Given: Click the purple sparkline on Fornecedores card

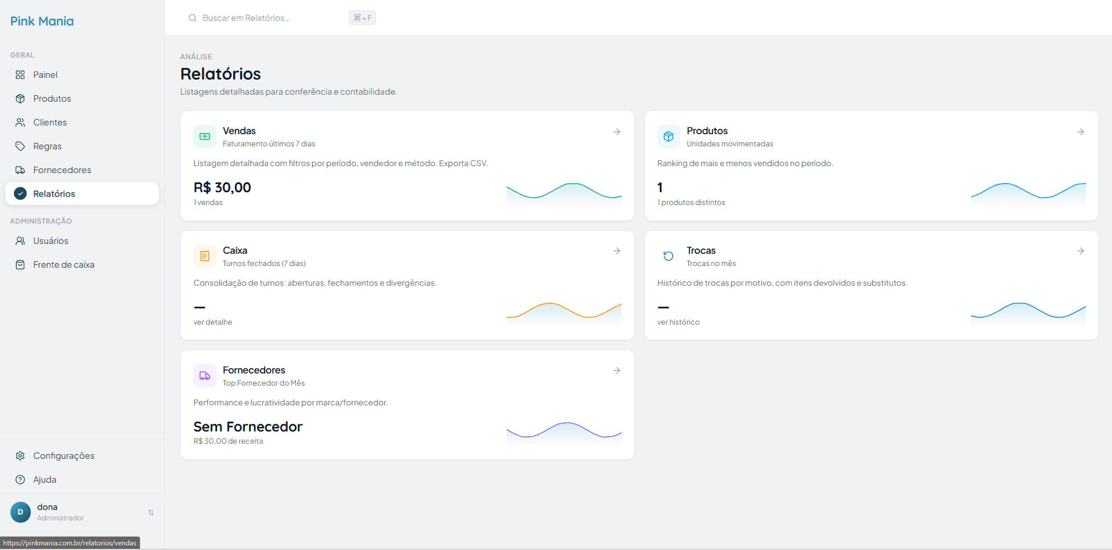Looking at the screenshot, I should 564,433.
